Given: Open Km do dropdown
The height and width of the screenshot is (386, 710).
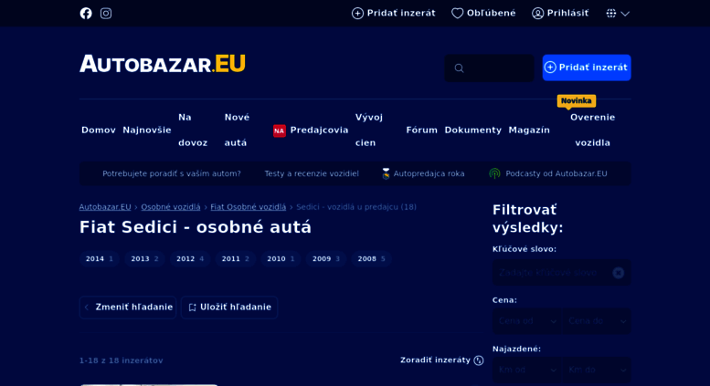Looking at the screenshot, I should pyautogui.click(x=597, y=370).
